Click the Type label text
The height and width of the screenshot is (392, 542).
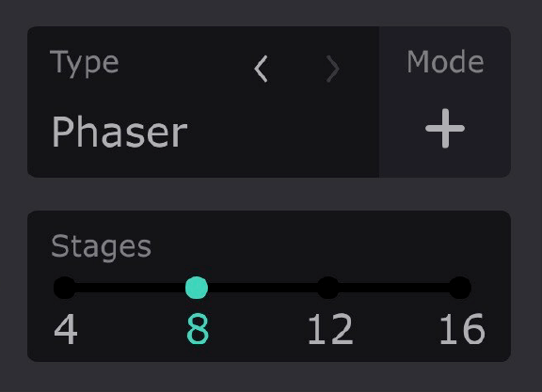pos(85,64)
